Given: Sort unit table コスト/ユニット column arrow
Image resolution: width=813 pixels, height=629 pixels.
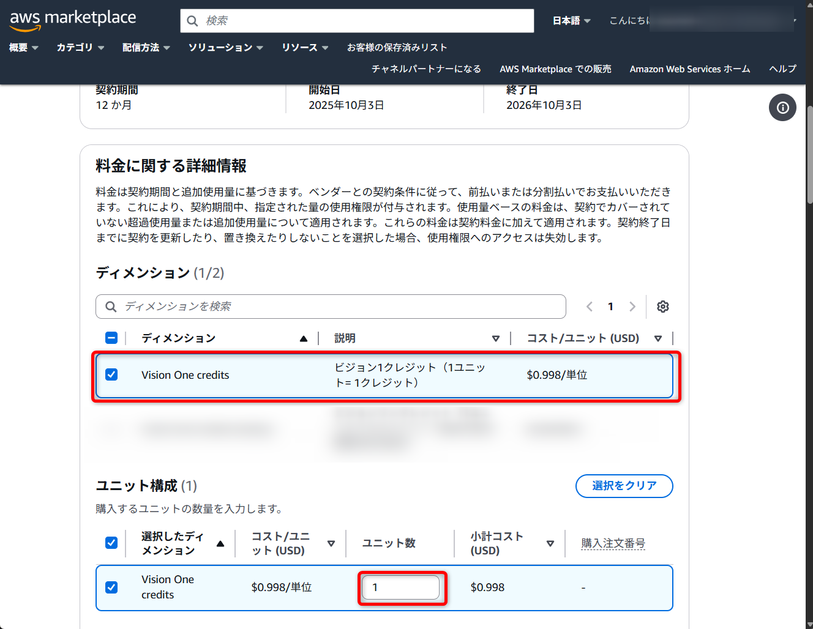Looking at the screenshot, I should click(x=331, y=543).
